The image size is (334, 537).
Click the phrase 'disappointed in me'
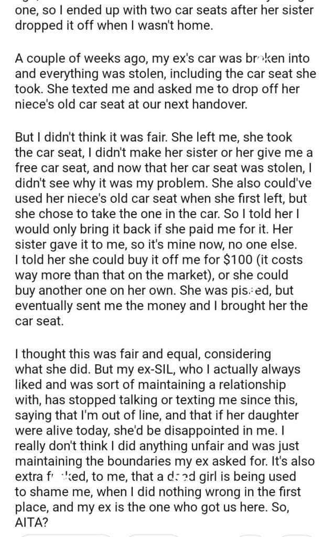[x=244, y=431]
